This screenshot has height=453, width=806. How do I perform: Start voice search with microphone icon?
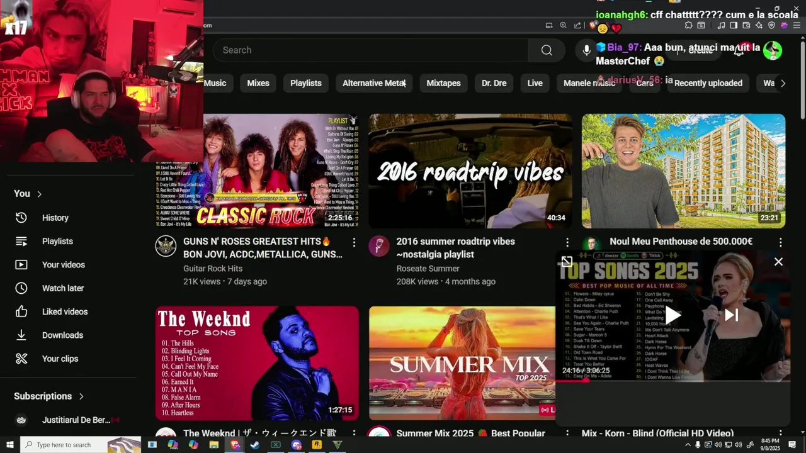coord(586,50)
